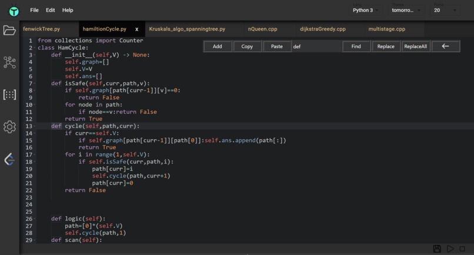
Task: Open the File menu
Action: click(34, 10)
